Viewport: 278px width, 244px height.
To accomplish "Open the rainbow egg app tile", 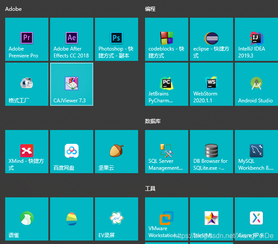I will [x=72, y=219].
